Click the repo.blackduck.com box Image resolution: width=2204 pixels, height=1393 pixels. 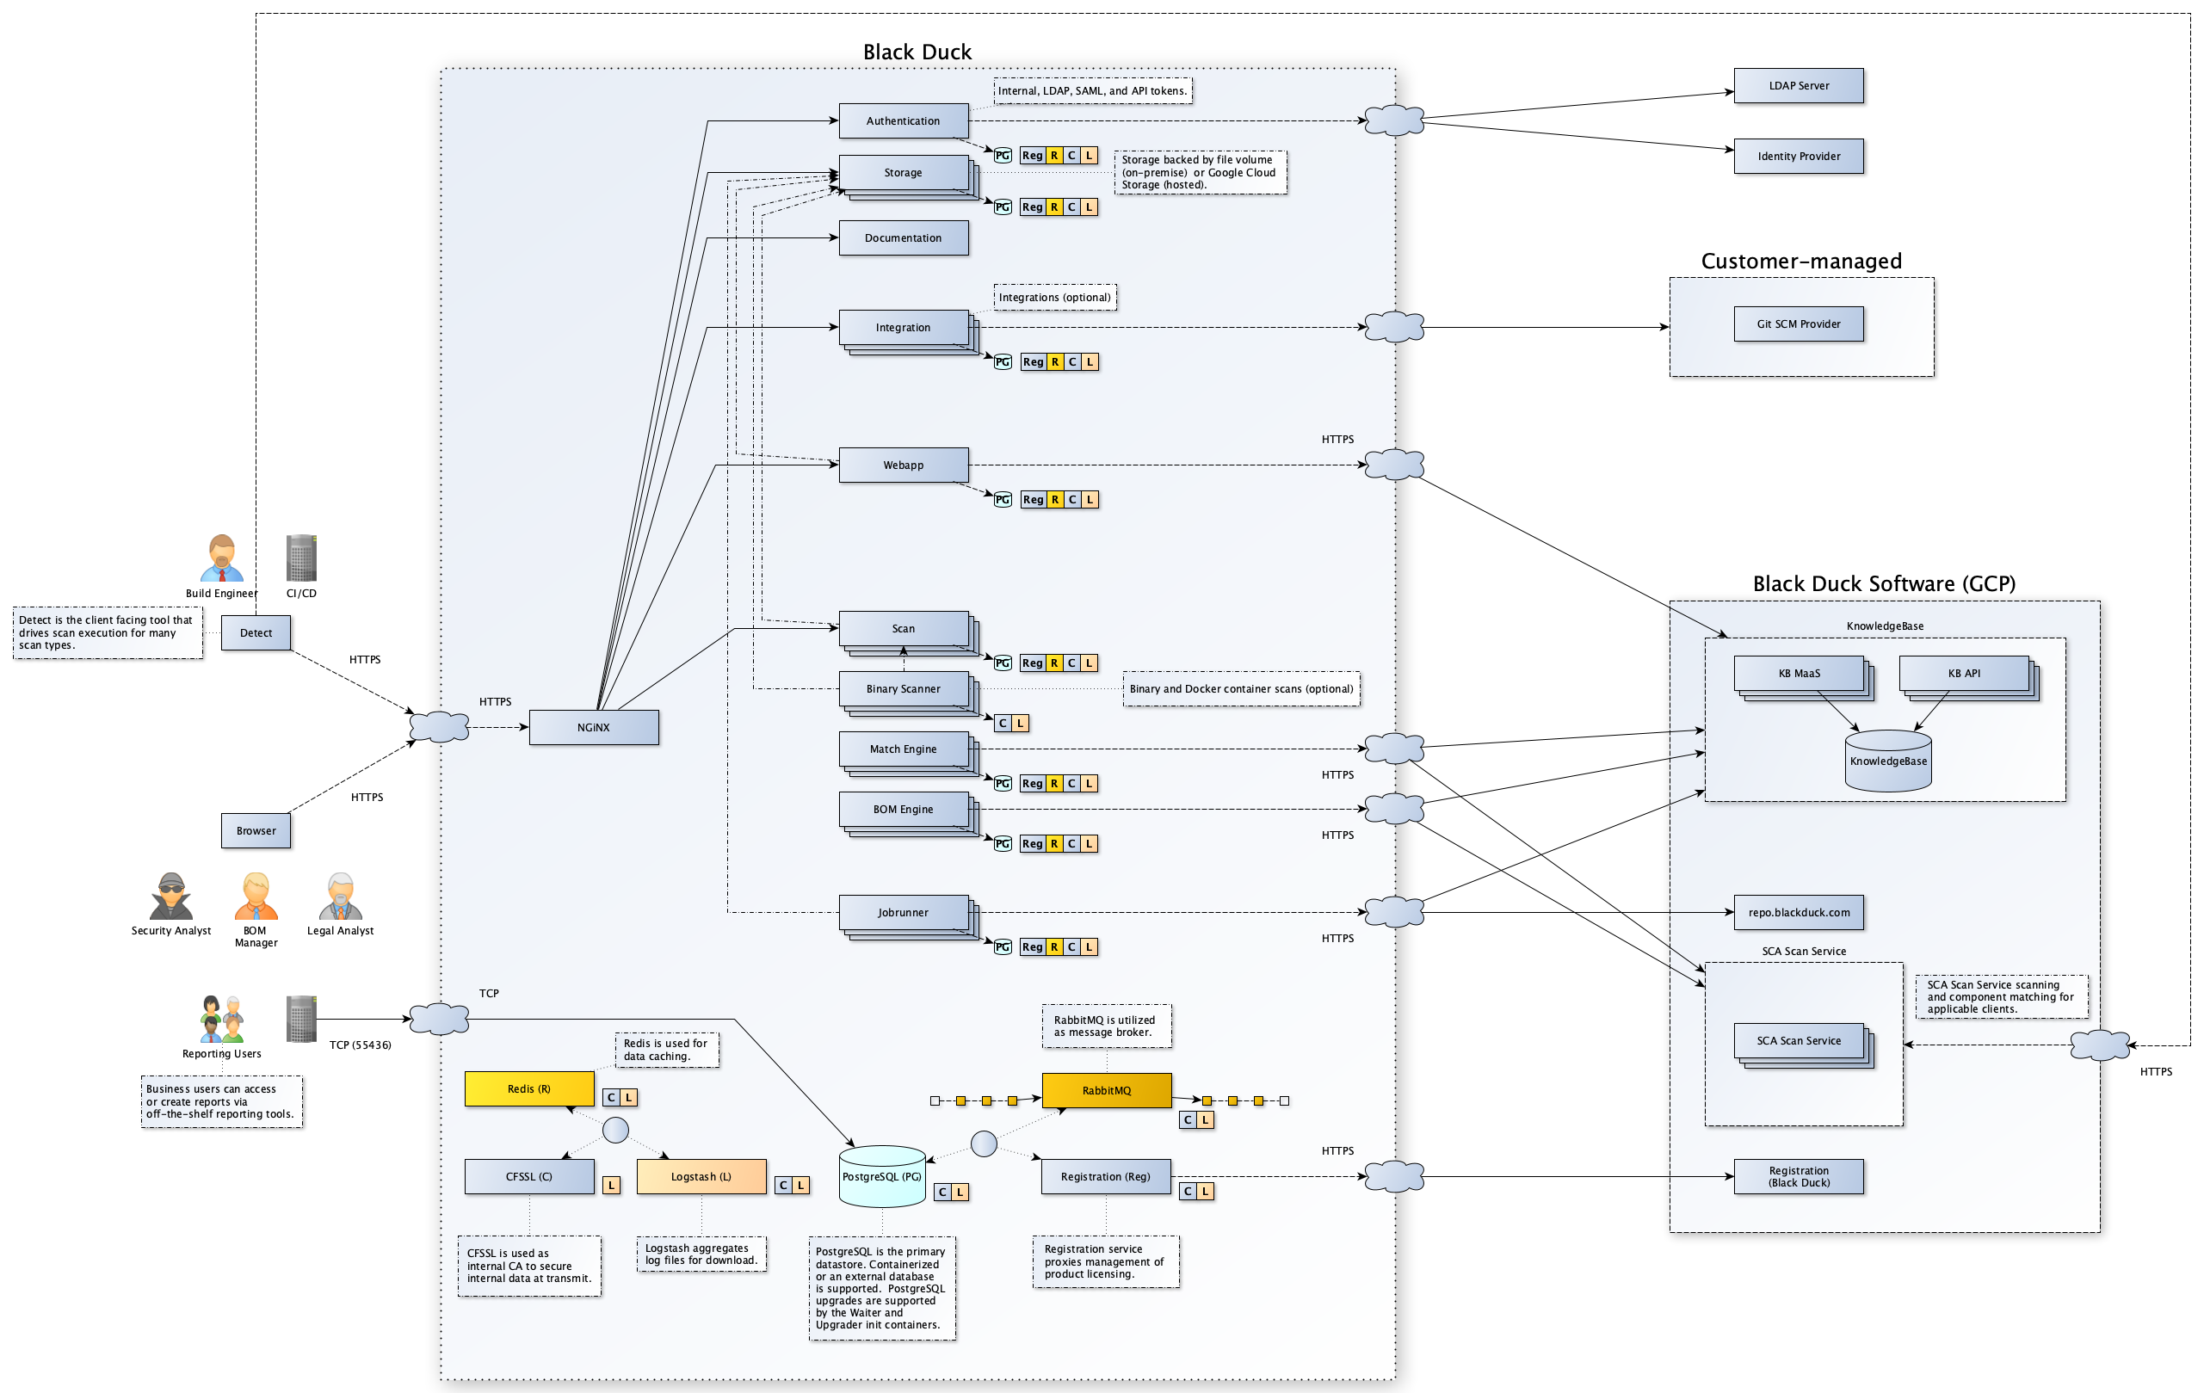[x=1798, y=913]
